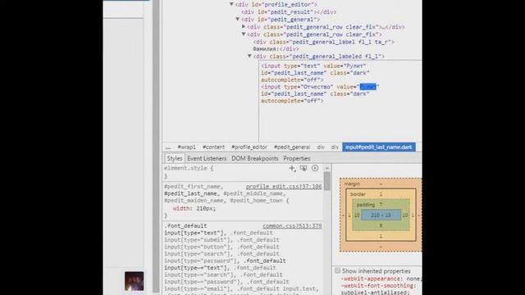525x295 pixels.
Task: Click value="Рулит" in first input tag
Action: [x=345, y=66]
